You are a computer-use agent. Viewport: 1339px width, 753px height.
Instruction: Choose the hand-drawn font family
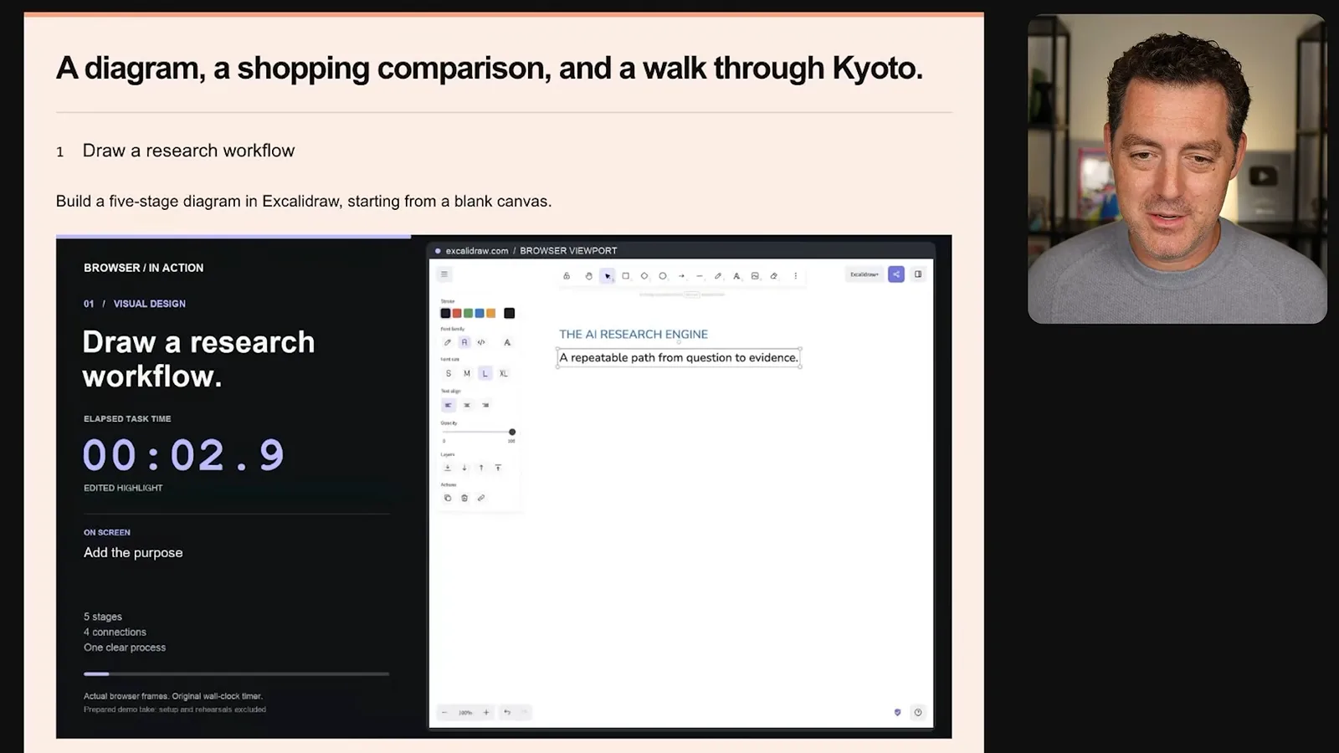[x=448, y=342]
